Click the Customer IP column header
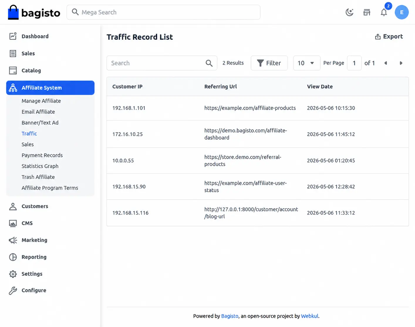 point(127,86)
